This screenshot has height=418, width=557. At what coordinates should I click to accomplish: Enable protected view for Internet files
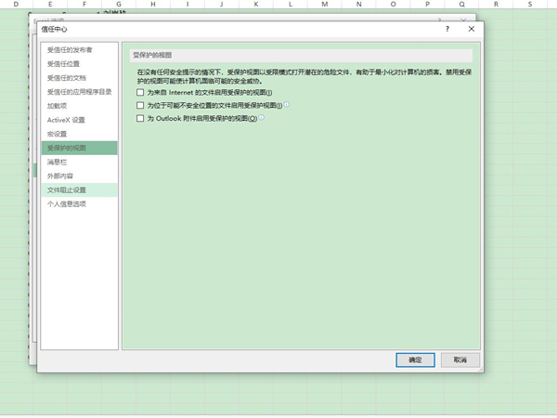140,92
